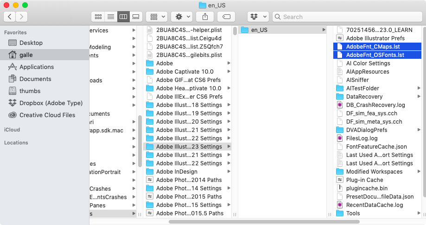This screenshot has height=225, width=426.
Task: Open the thumbs sidebar item
Action: pyautogui.click(x=45, y=91)
